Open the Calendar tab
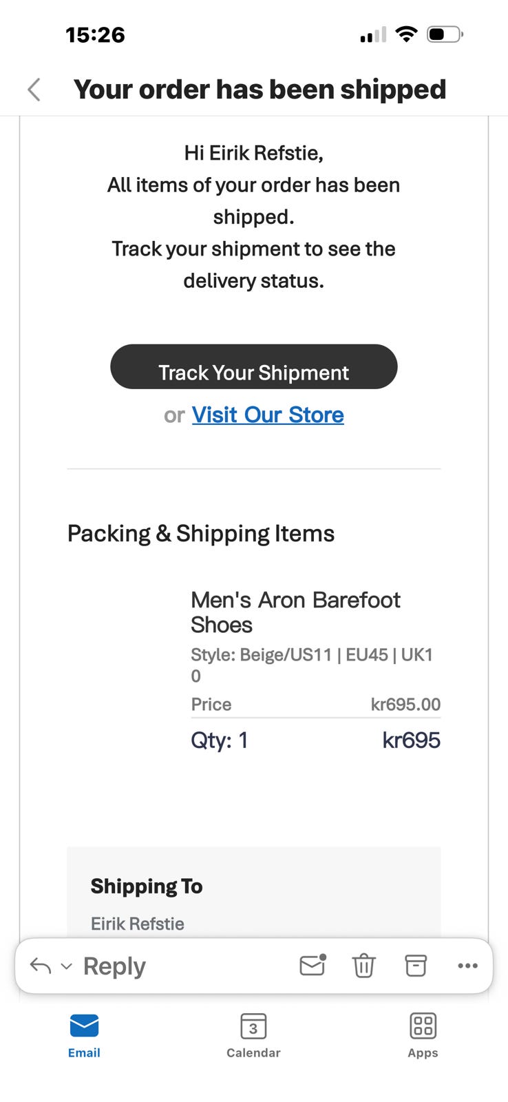Screen dimensions: 508x1102 [253, 1036]
